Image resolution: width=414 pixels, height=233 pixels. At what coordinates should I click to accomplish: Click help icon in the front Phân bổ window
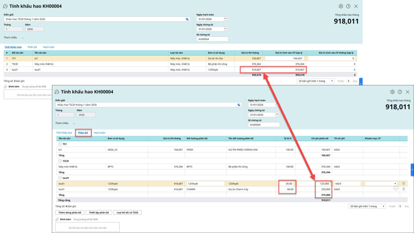click(x=400, y=92)
